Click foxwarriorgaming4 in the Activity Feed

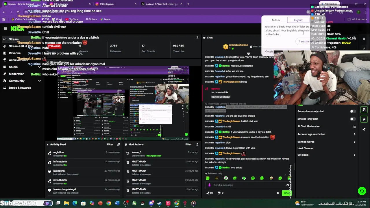point(64,190)
